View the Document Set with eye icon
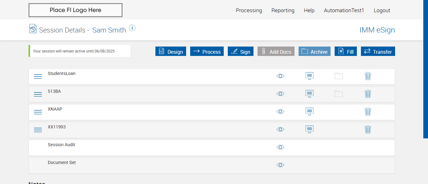The height and width of the screenshot is (184, 428). coord(280,165)
